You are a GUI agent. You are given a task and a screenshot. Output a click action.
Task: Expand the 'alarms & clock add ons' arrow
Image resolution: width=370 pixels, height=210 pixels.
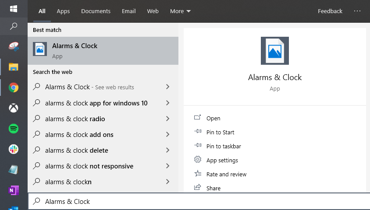coord(167,134)
